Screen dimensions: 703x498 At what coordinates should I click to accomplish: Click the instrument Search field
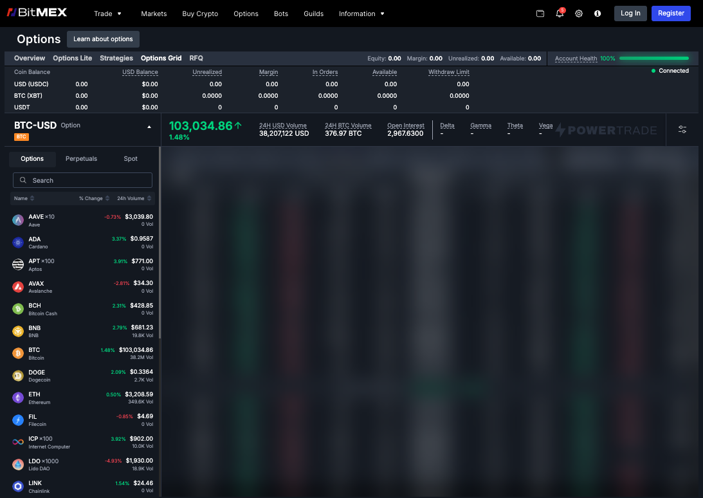click(82, 180)
